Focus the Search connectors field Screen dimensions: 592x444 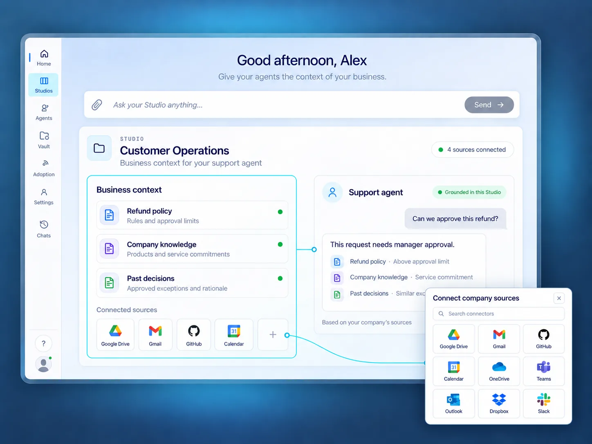point(499,314)
